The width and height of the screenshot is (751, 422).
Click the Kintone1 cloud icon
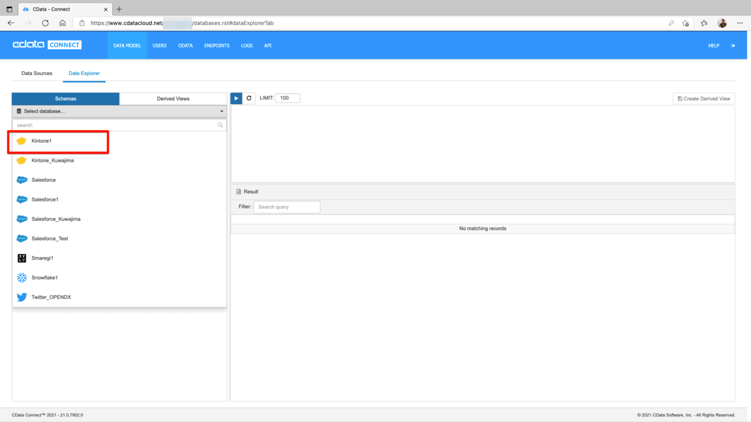(22, 141)
